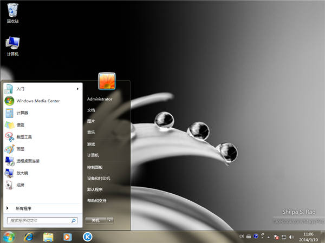Open shutdown options arrow beside 关机
Screen dimensions: 325x243
(110, 220)
